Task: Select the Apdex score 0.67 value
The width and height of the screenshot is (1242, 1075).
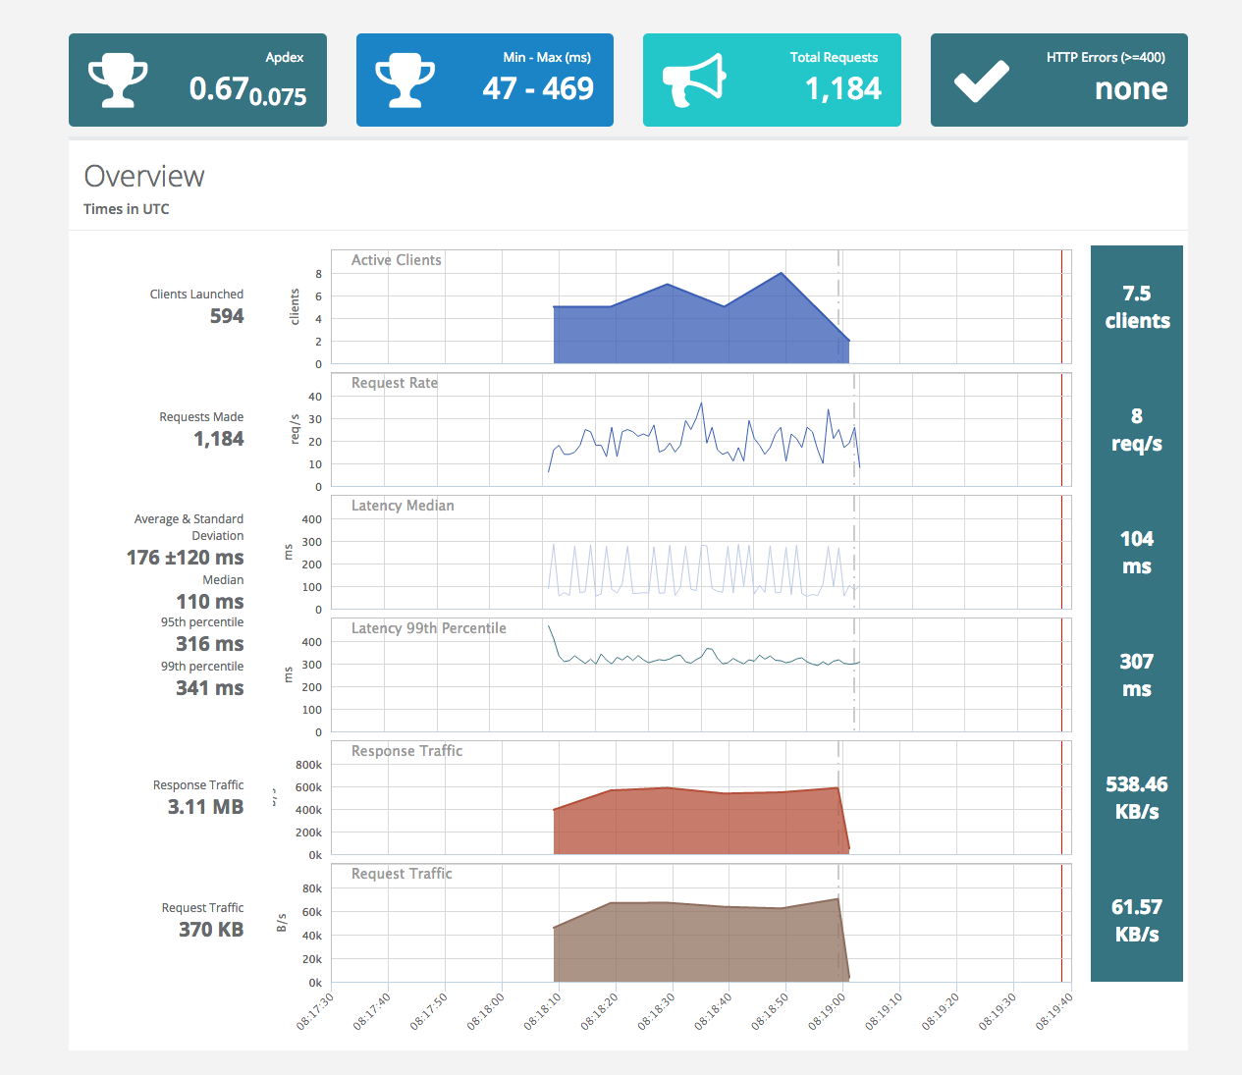Action: click(x=219, y=88)
